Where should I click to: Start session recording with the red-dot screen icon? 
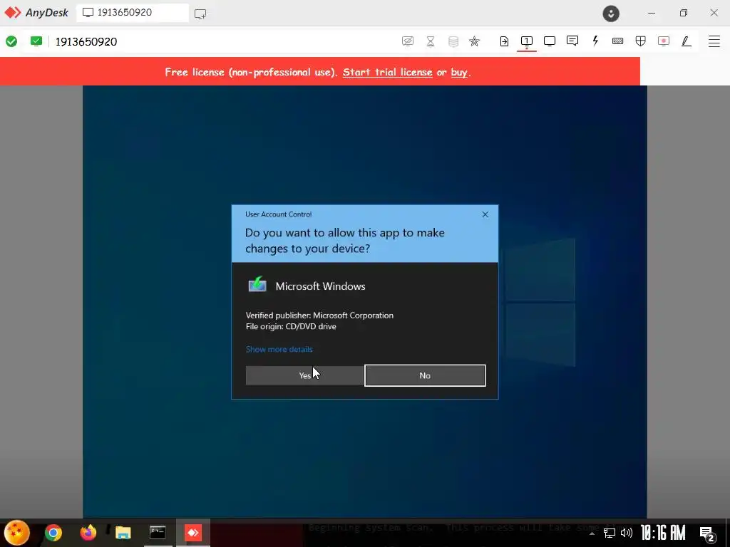[664, 41]
